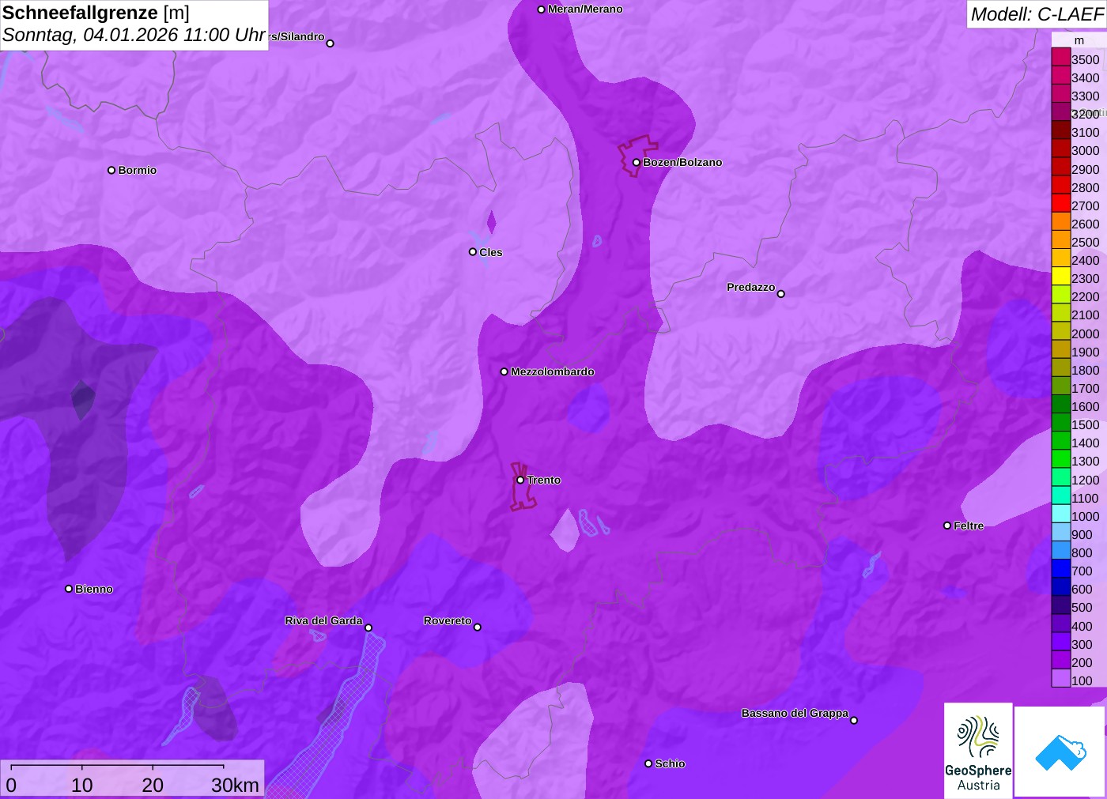
Task: Select the Bormio city marker
Action: (111, 170)
